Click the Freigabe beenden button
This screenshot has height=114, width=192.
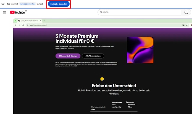point(59,4)
